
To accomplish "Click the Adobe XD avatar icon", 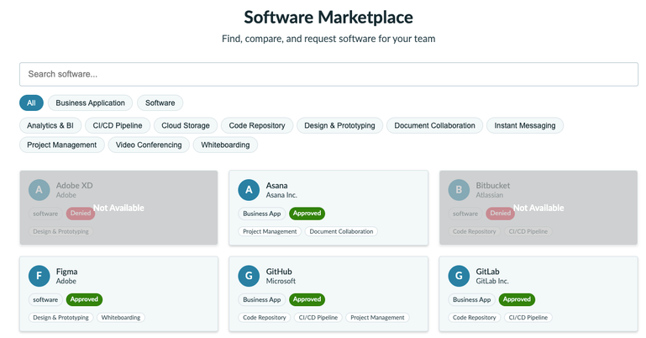I will 39,190.
